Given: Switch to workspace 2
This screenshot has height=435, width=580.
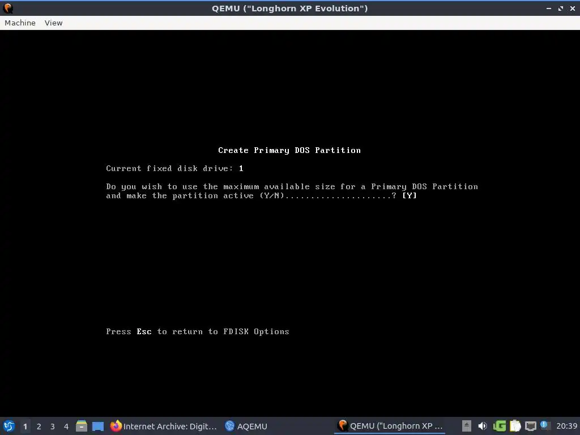Looking at the screenshot, I should click(x=39, y=427).
